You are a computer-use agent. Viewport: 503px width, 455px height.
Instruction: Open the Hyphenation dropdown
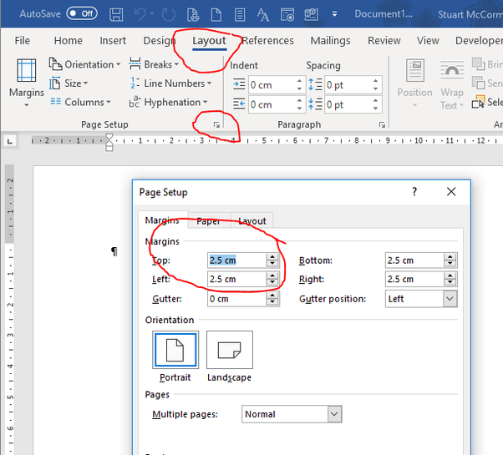tap(168, 102)
